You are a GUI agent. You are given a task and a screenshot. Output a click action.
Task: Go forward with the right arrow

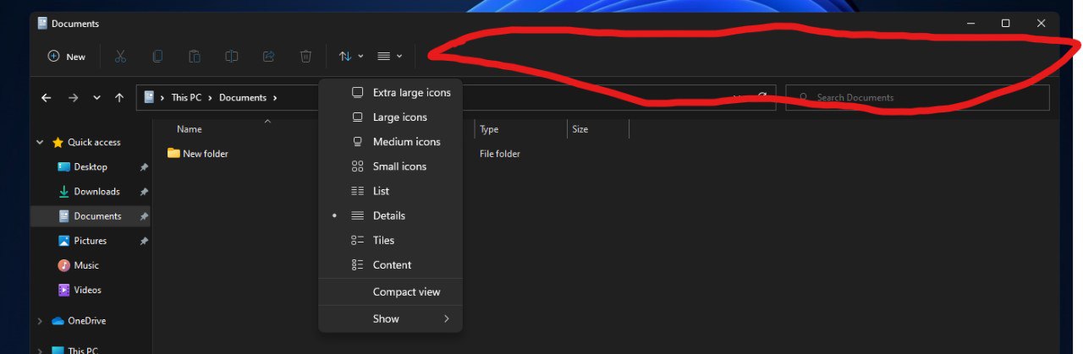(x=74, y=98)
